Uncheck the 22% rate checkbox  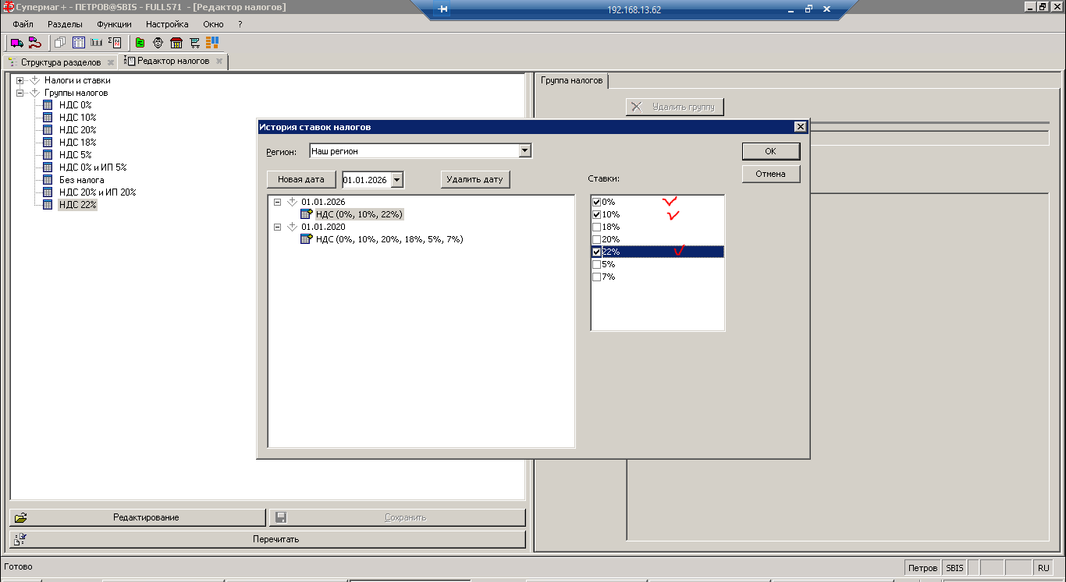coord(597,252)
